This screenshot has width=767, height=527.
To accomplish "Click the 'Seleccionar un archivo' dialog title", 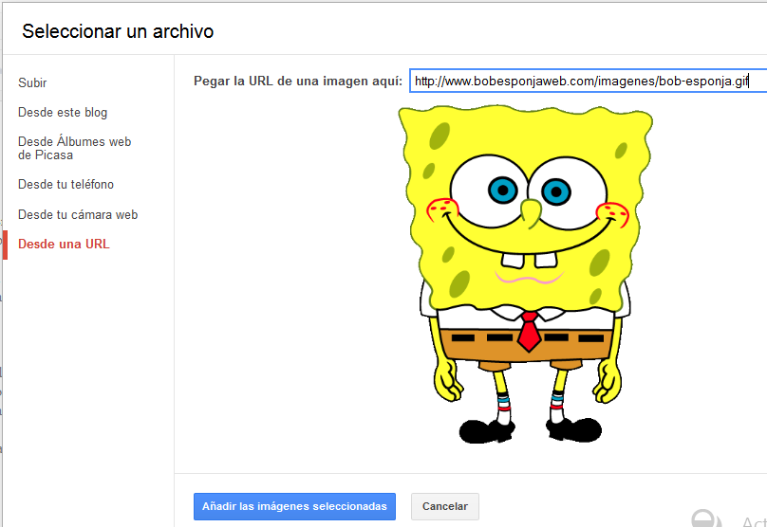I will (x=118, y=31).
